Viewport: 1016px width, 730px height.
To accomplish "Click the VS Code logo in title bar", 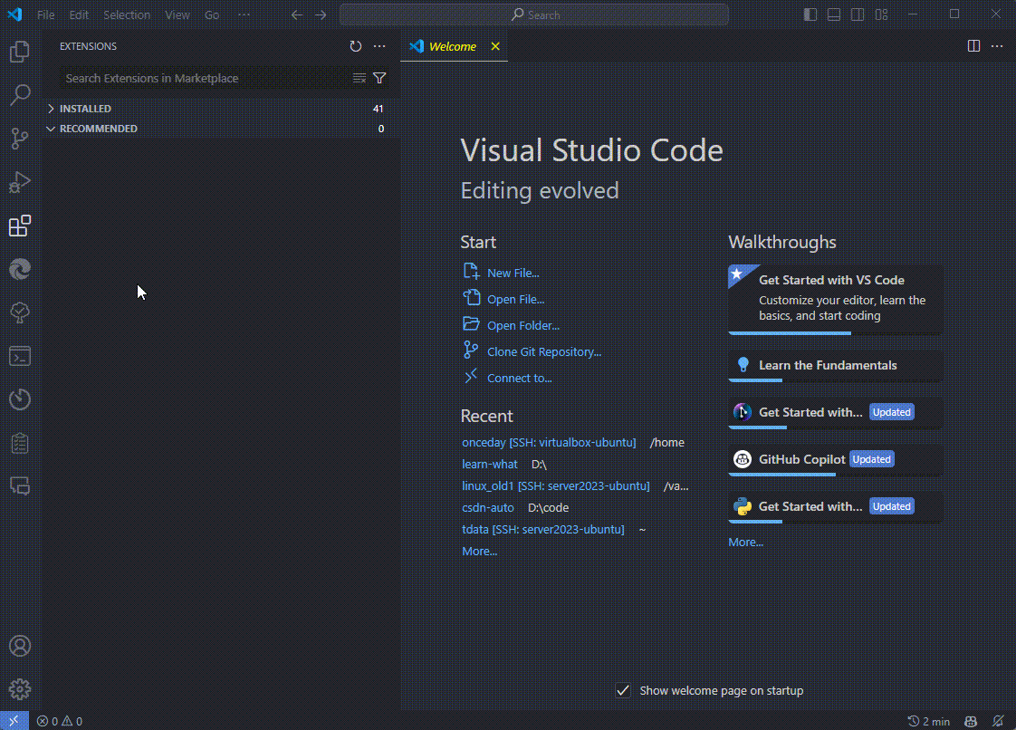I will (x=14, y=14).
